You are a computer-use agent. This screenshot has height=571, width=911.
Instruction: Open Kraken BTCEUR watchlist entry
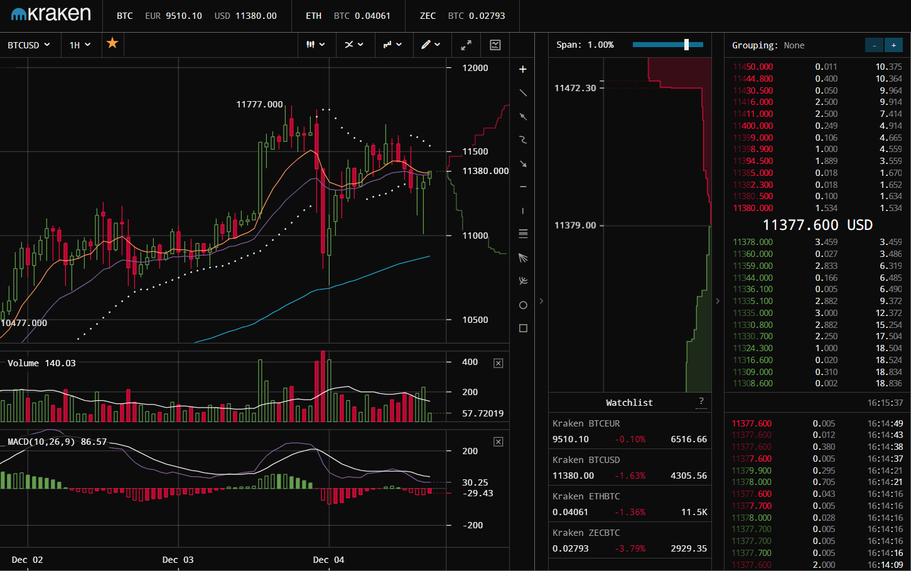[x=630, y=431]
